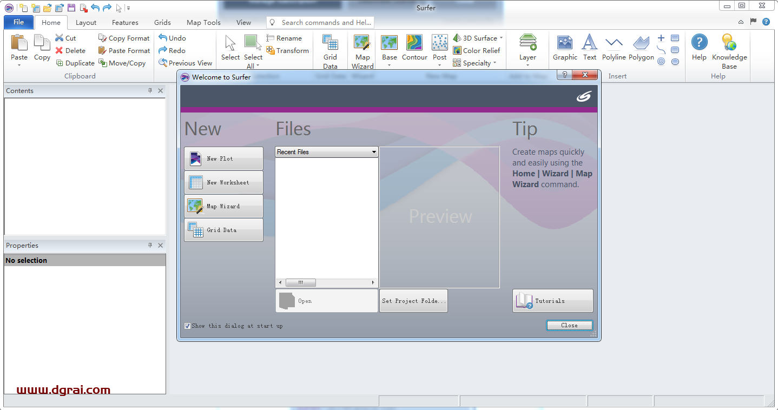Cut the selection with the Cut command

pyautogui.click(x=65, y=38)
